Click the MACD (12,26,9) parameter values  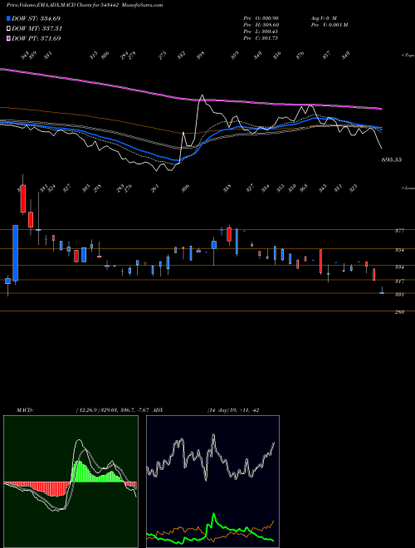pyautogui.click(x=115, y=409)
